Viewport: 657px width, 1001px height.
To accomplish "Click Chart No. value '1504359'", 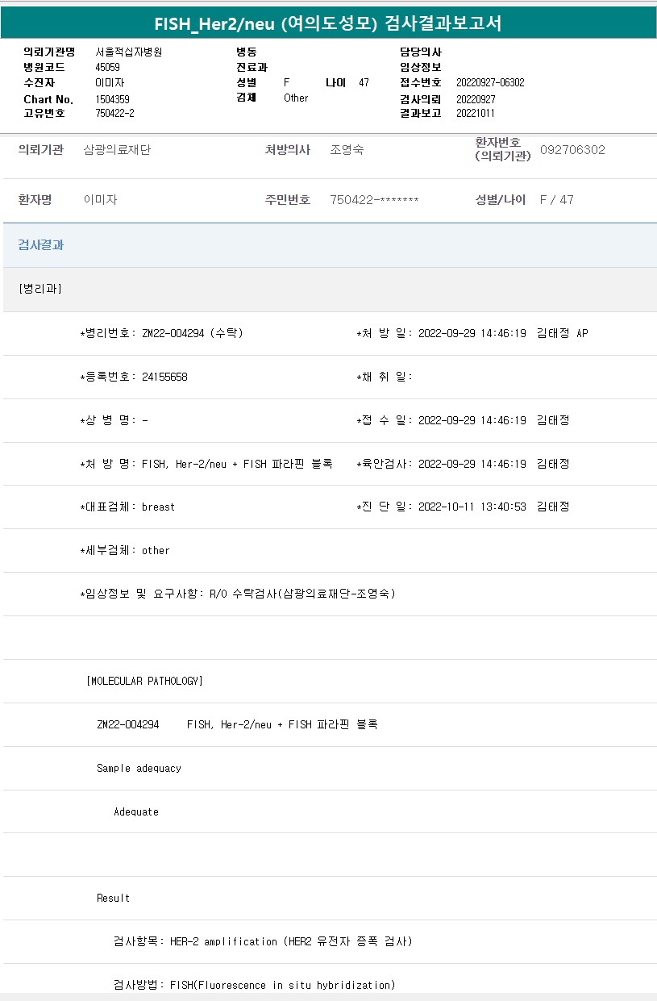I will tap(112, 99).
